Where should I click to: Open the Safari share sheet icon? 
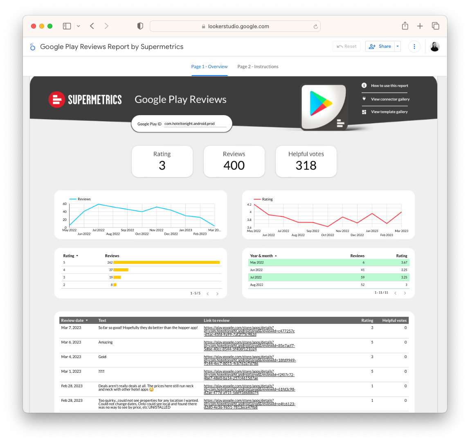click(405, 26)
